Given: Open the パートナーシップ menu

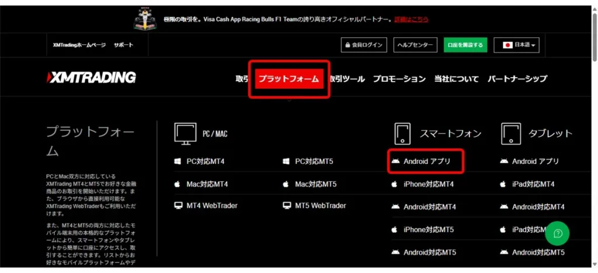Looking at the screenshot, I should tap(517, 79).
